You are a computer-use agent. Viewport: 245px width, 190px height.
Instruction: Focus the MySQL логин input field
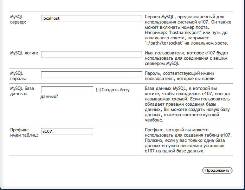click(91, 54)
